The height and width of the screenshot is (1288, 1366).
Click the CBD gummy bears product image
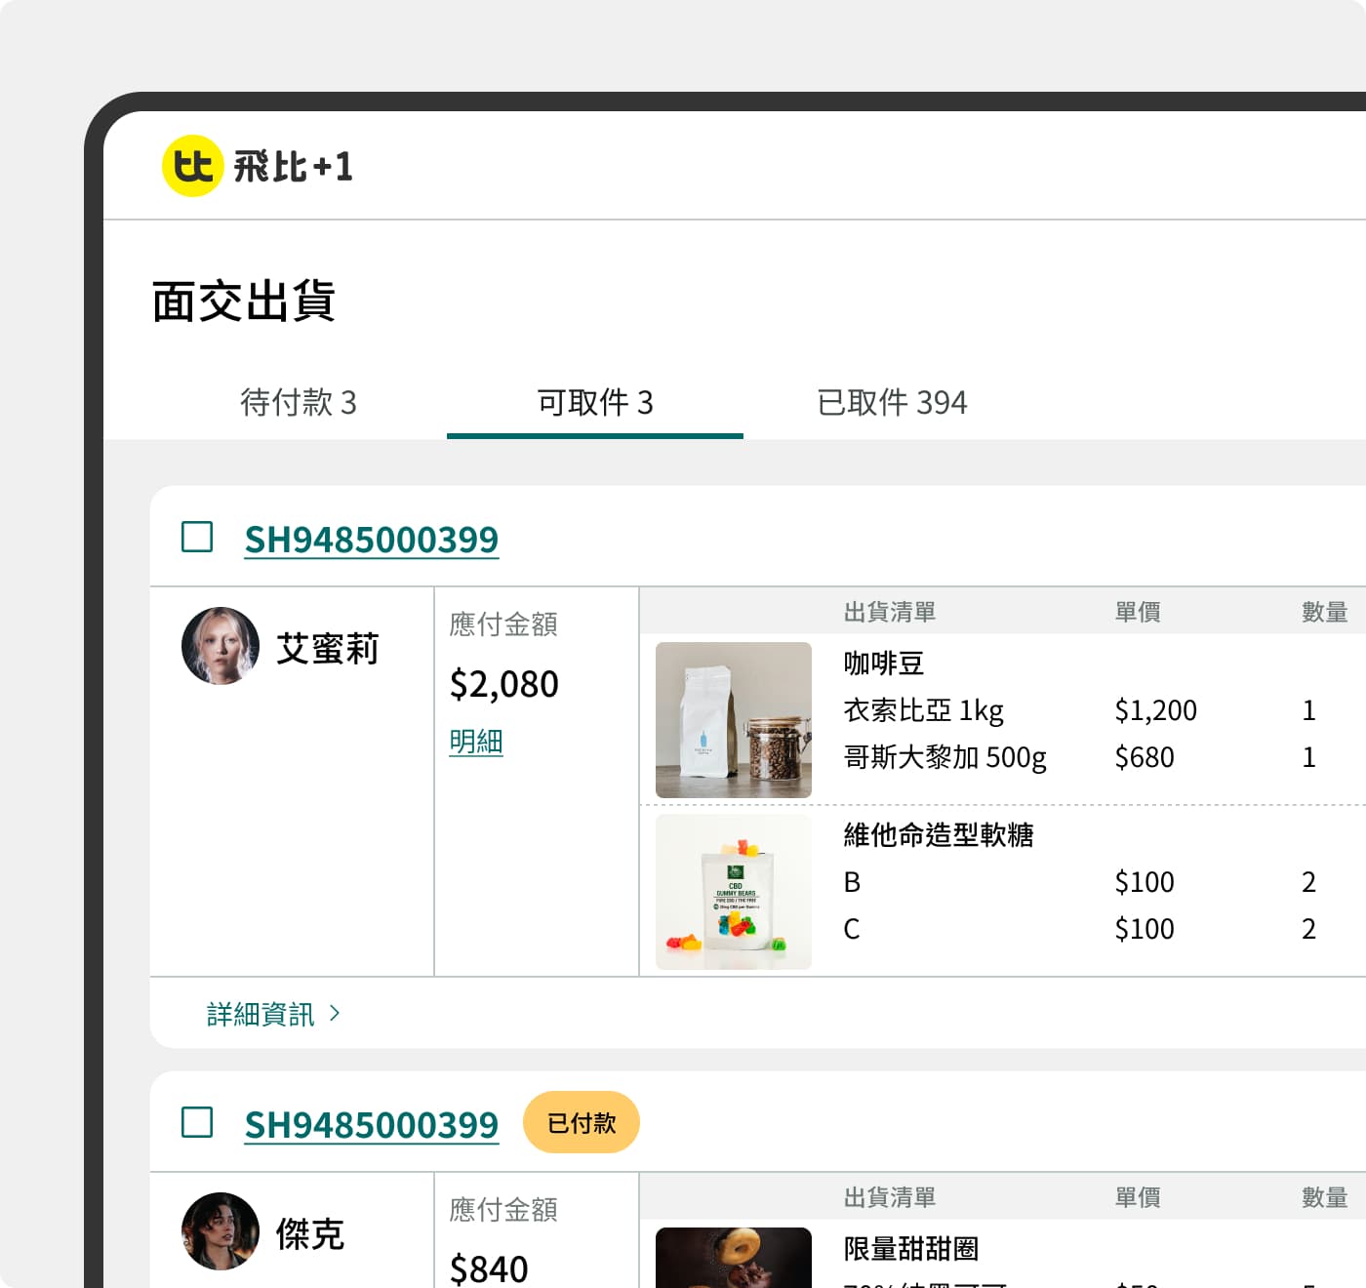click(733, 891)
